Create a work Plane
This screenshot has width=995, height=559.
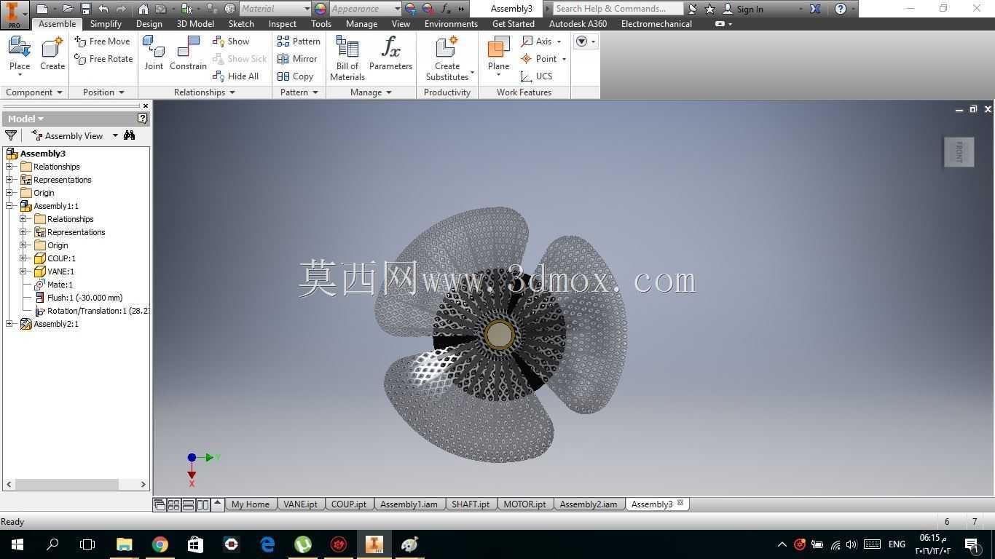coord(499,56)
